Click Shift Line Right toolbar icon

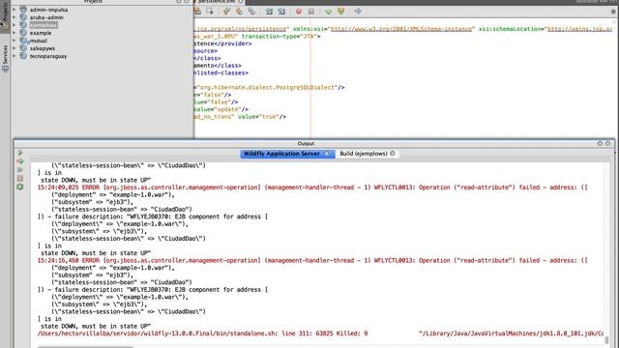click(x=281, y=12)
